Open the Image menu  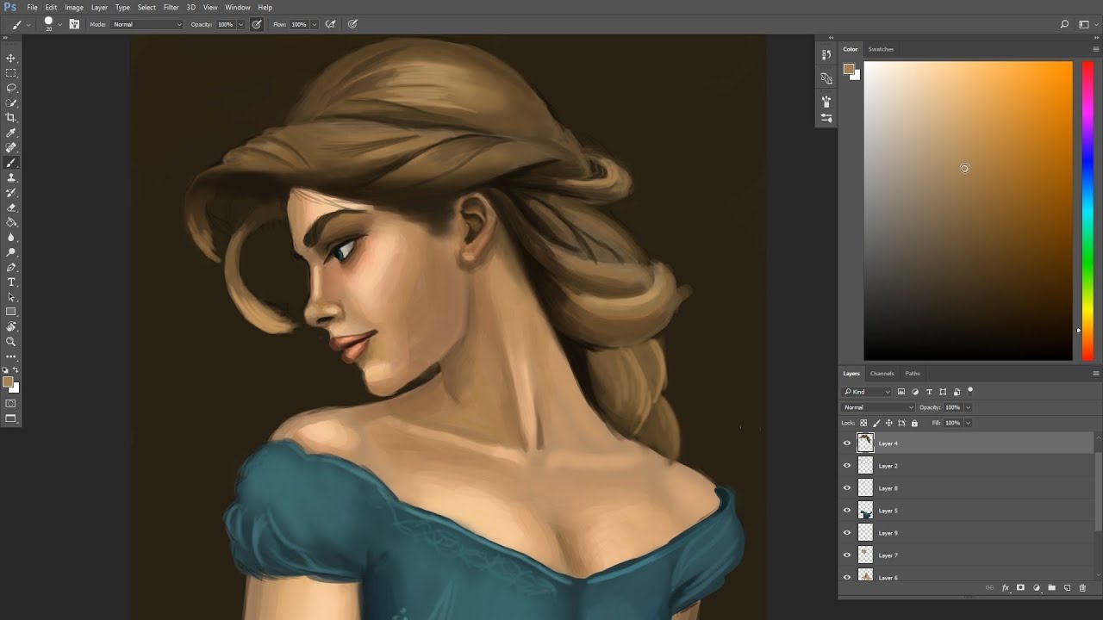click(74, 8)
